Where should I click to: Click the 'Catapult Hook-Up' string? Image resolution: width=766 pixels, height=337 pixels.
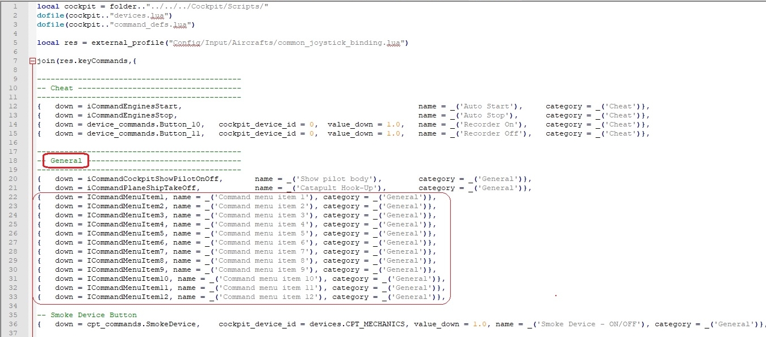pos(337,188)
